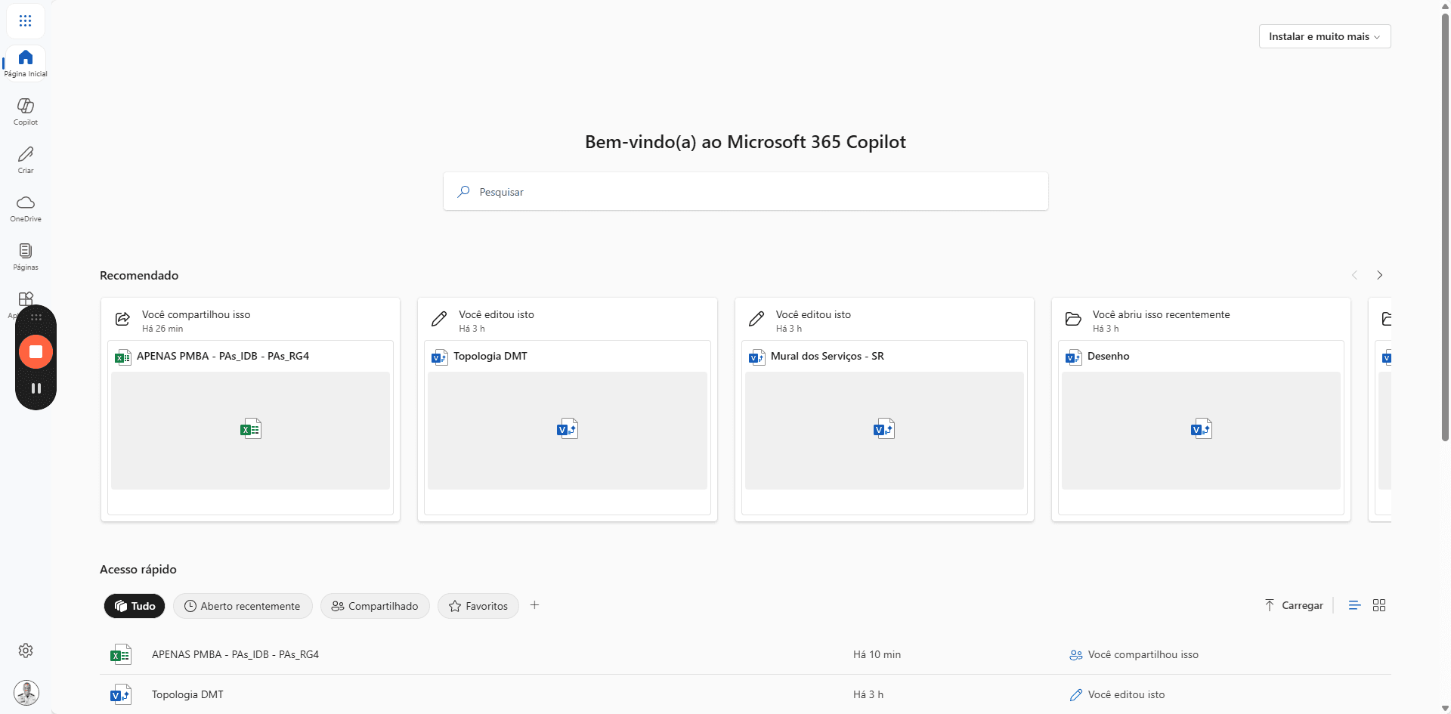Select Aberto recentemente filter
Viewport: 1451px width, 714px height.
[x=243, y=606]
